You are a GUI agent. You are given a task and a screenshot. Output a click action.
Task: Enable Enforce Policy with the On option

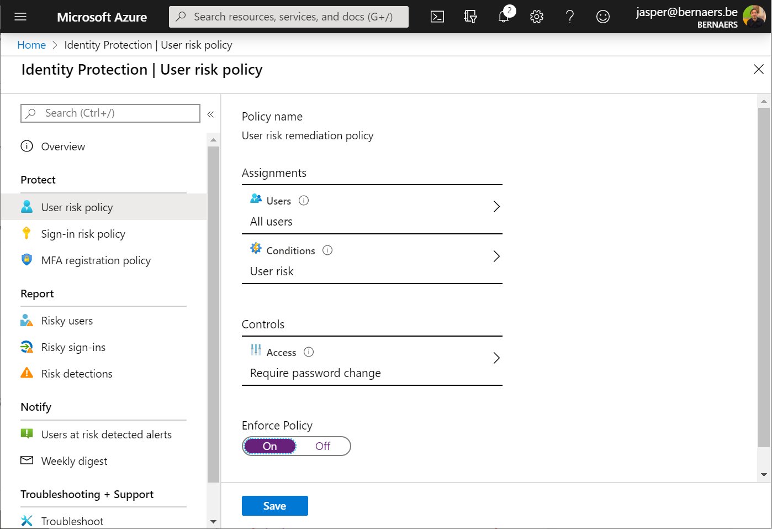coord(269,446)
